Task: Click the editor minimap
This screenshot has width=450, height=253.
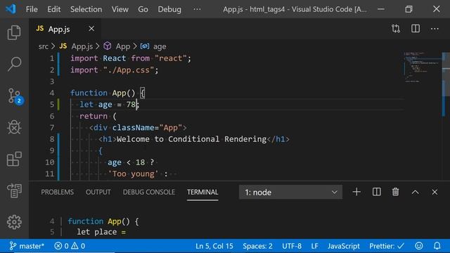Action: tap(422, 67)
